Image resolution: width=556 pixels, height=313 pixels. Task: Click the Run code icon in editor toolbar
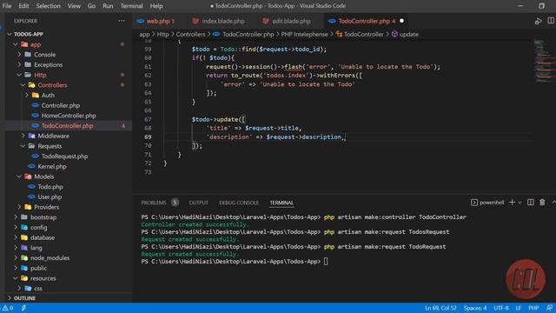(x=539, y=21)
